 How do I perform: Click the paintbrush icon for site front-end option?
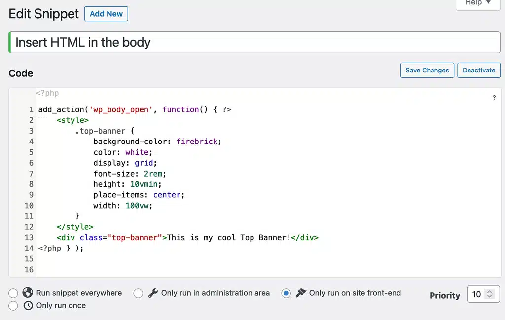[x=301, y=293]
